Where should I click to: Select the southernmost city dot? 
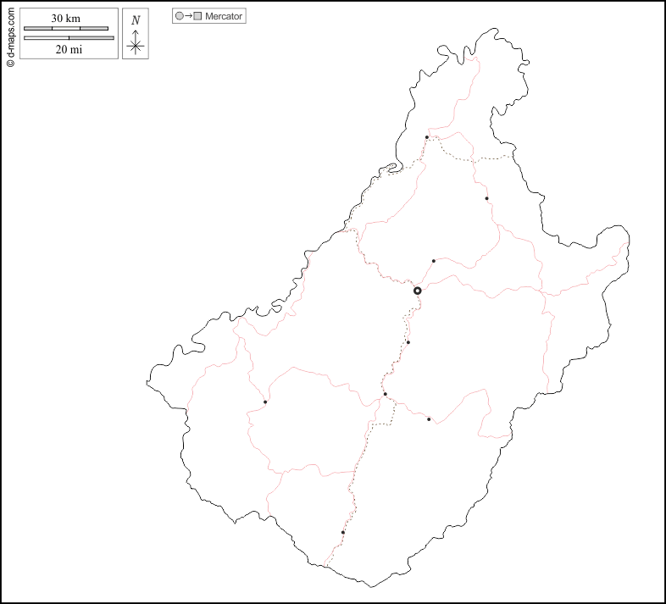click(342, 532)
